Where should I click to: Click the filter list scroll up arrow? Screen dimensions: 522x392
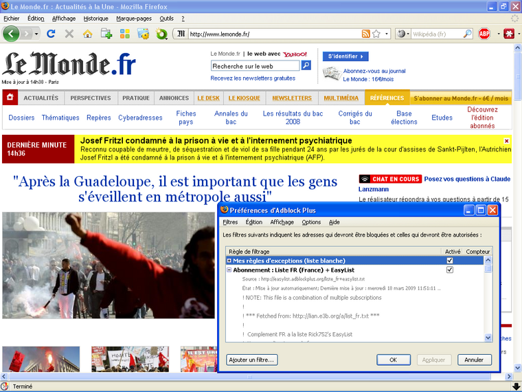pos(488,260)
